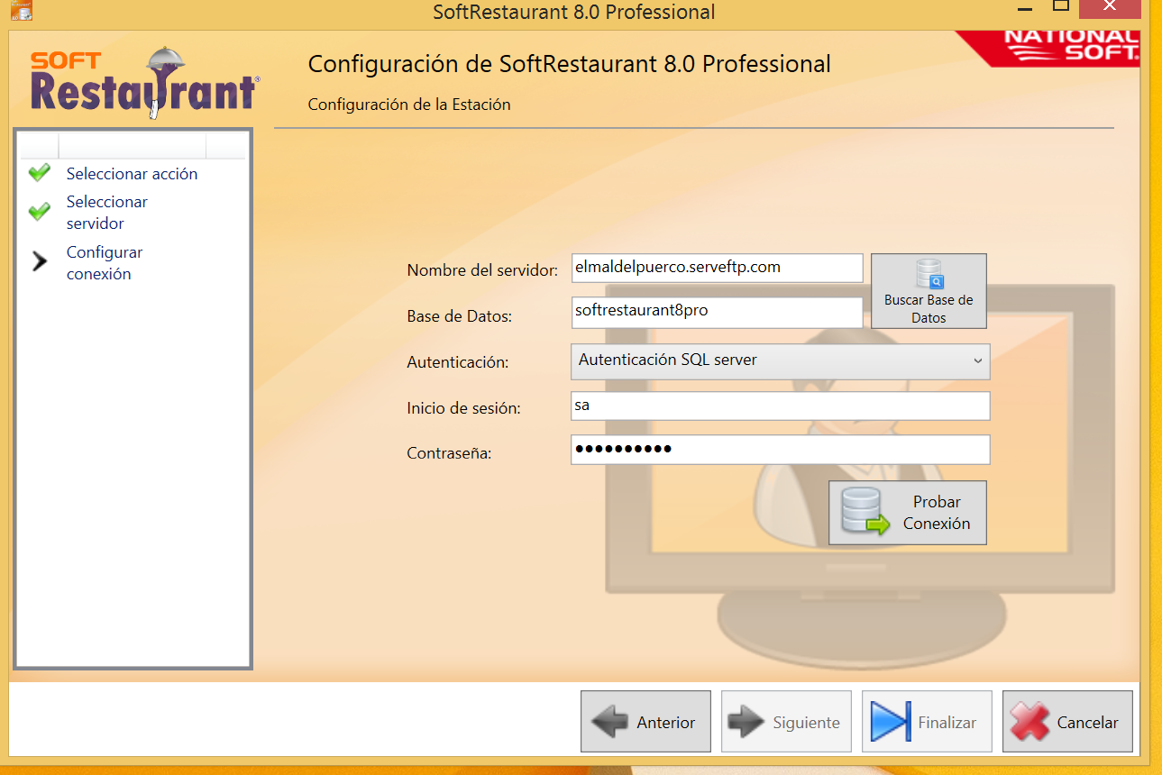
Task: Click the Buscar Base de Datos button
Action: [929, 291]
